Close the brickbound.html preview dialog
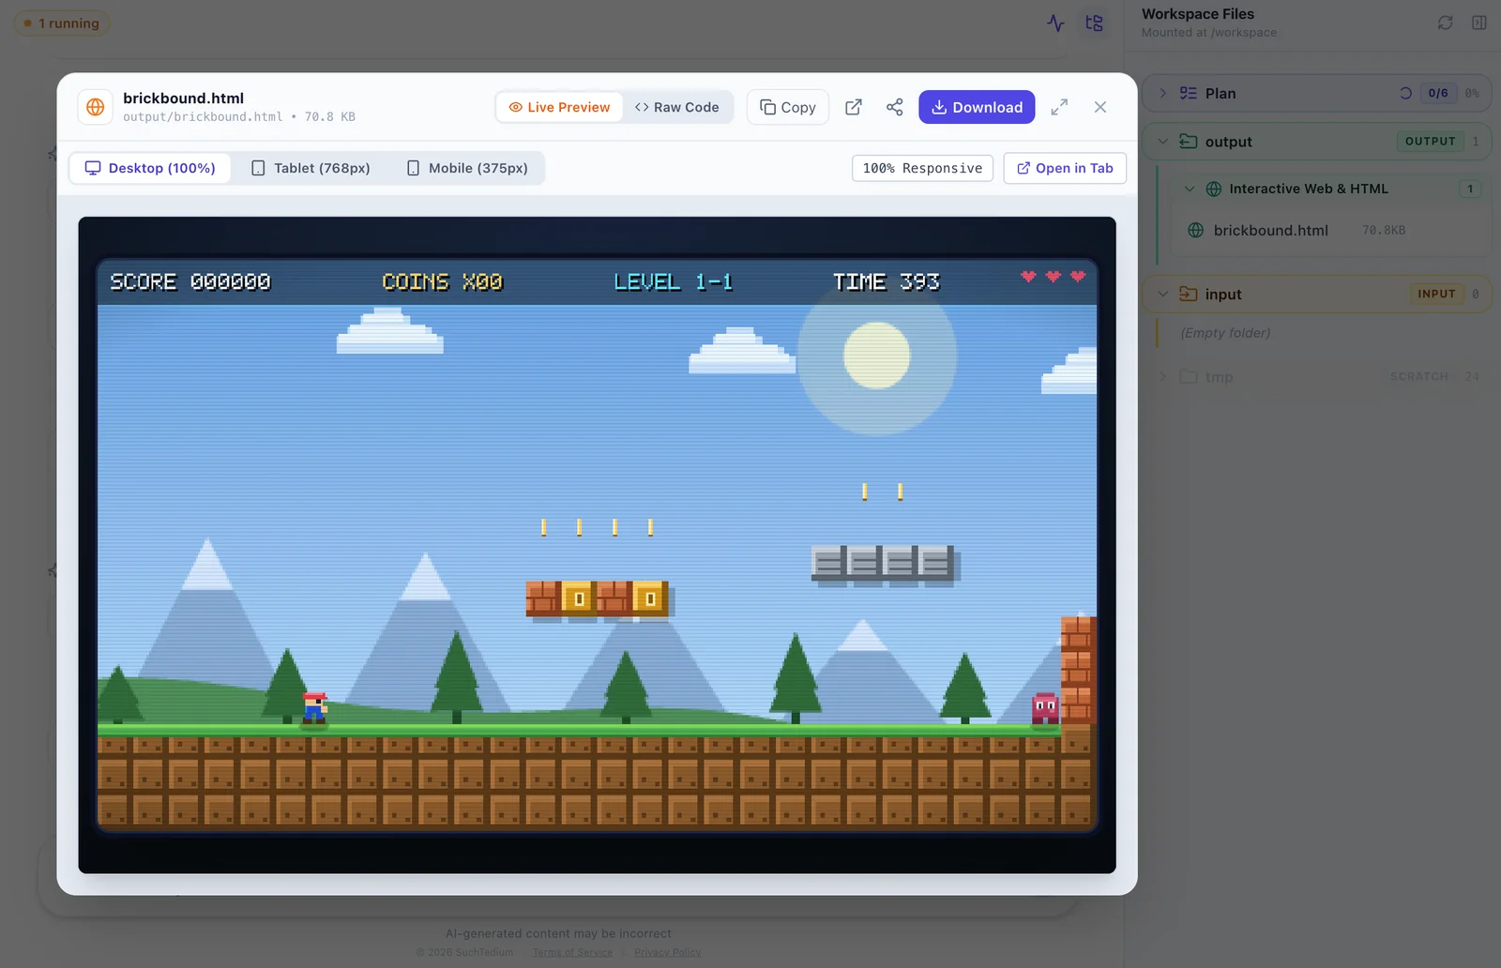Image resolution: width=1501 pixels, height=968 pixels. point(1100,107)
